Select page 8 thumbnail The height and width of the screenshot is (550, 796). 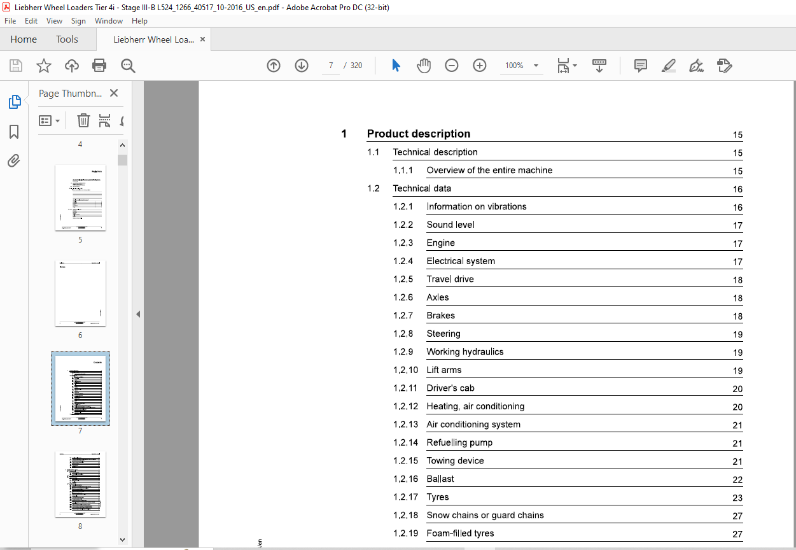click(80, 484)
